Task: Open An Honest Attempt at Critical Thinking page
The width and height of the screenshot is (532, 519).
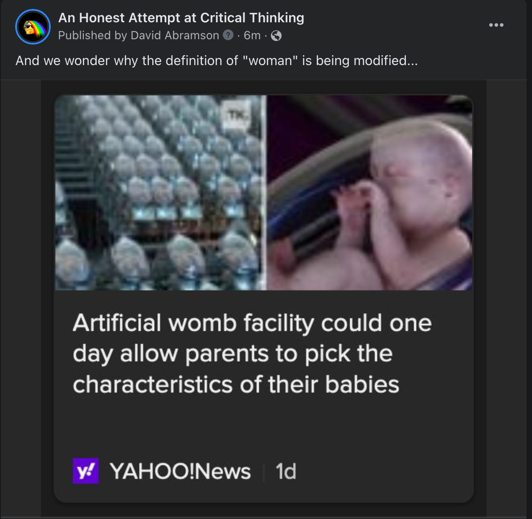Action: (x=181, y=18)
